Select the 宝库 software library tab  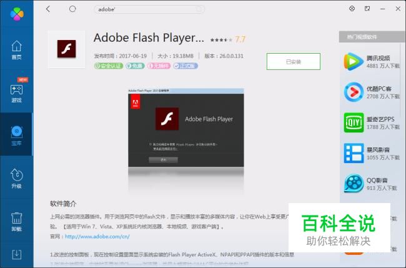pyautogui.click(x=17, y=136)
